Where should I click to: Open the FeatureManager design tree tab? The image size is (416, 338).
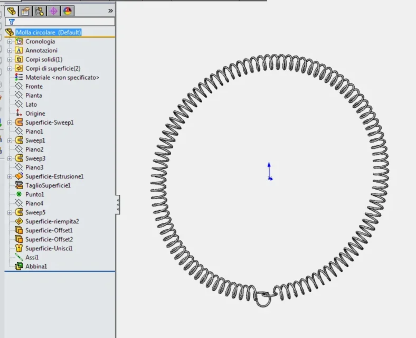point(12,11)
